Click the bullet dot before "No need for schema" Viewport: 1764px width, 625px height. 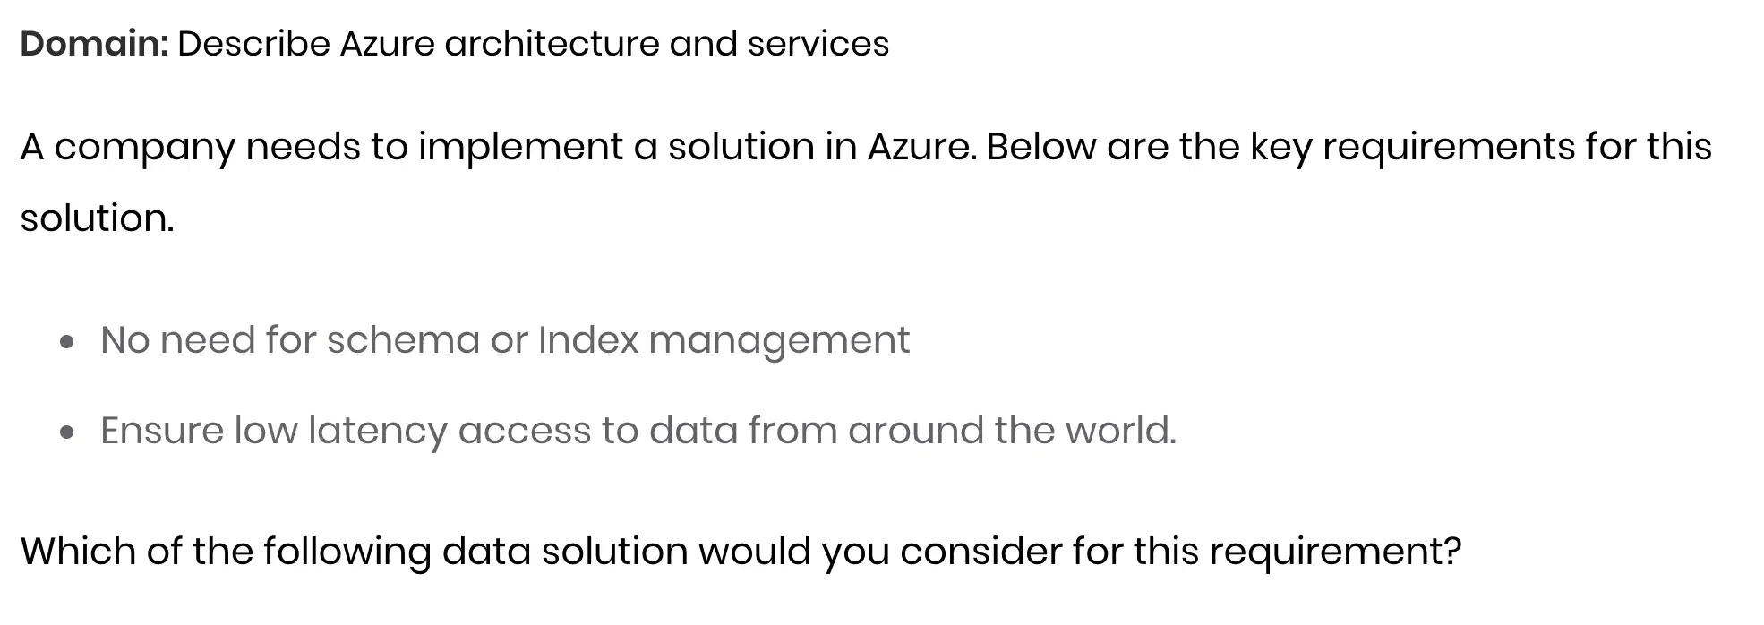tap(66, 342)
